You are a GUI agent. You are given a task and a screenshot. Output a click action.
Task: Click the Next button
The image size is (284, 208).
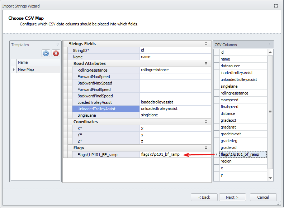pos(232,197)
